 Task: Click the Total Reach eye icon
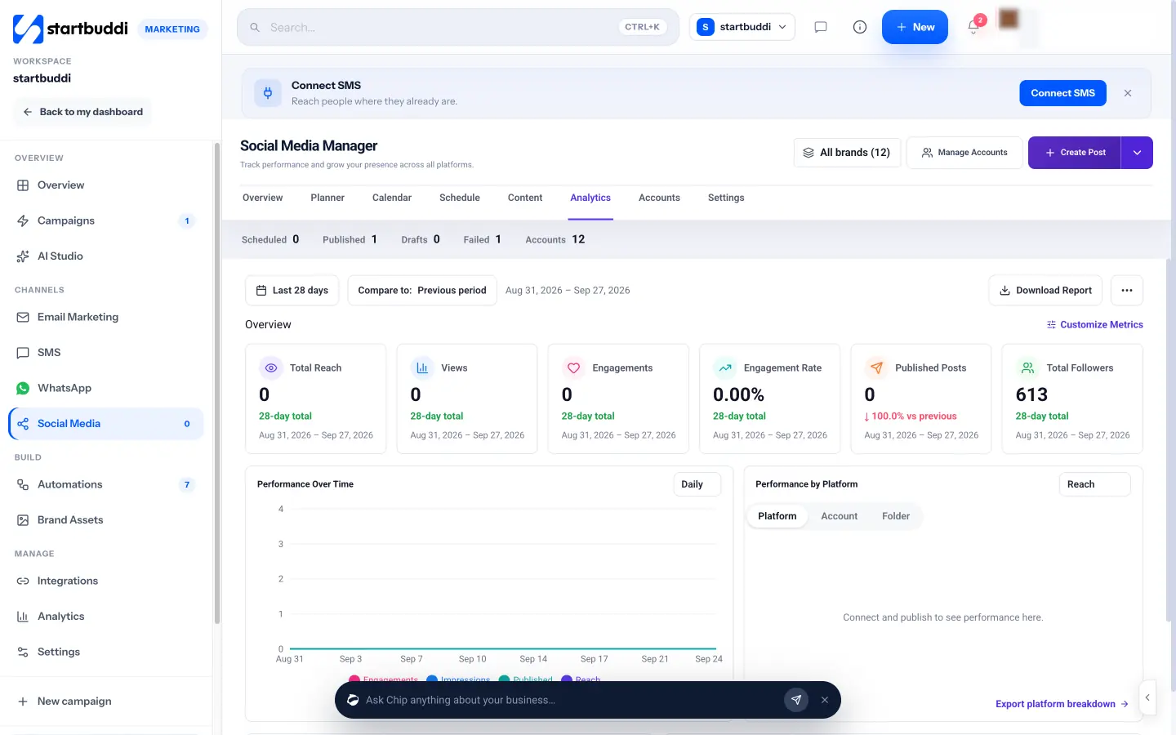(x=271, y=368)
